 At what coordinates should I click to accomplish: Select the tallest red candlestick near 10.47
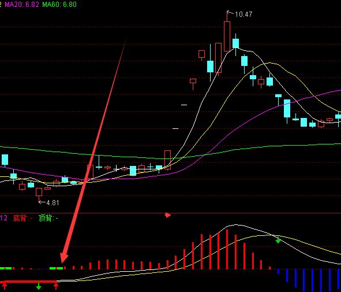(x=227, y=36)
